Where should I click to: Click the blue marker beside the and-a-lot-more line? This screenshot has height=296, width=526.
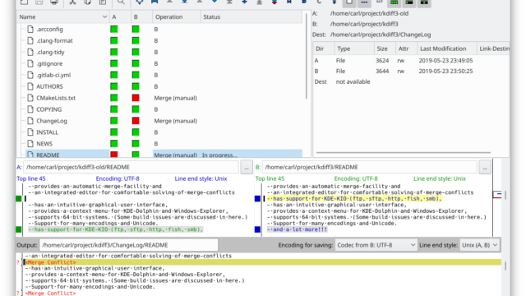coord(257,229)
